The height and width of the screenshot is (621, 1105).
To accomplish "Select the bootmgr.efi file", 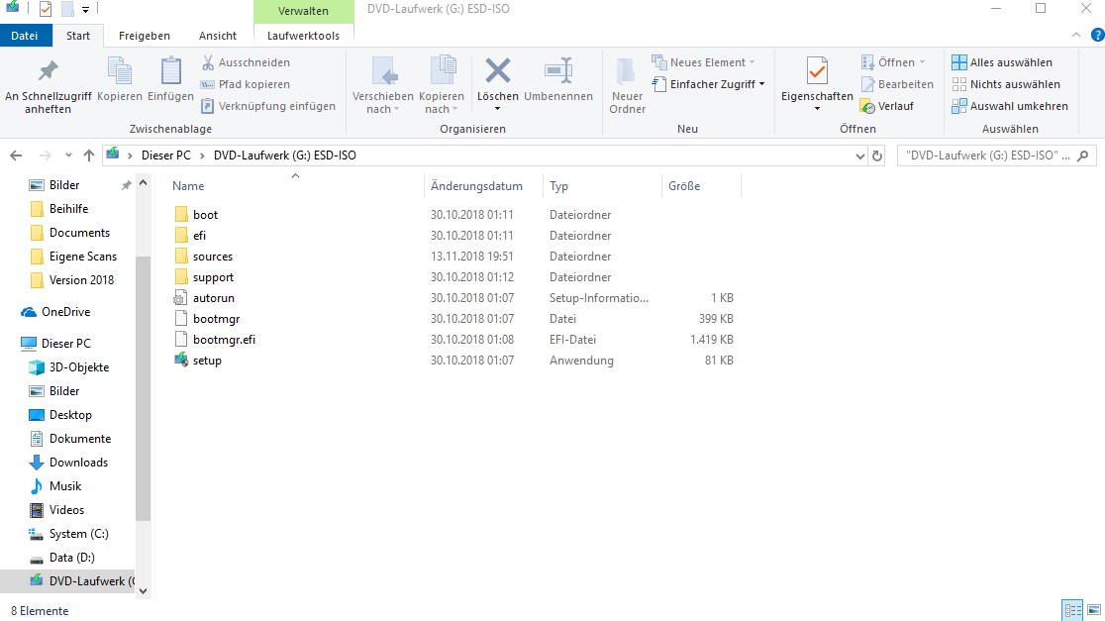I will pyautogui.click(x=224, y=340).
